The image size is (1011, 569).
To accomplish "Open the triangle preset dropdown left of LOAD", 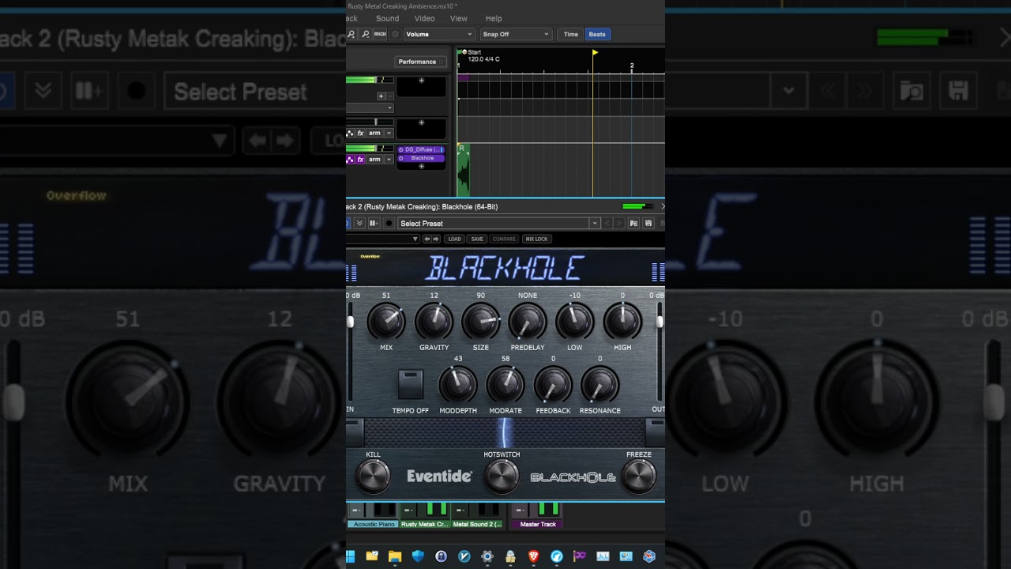I will [415, 239].
